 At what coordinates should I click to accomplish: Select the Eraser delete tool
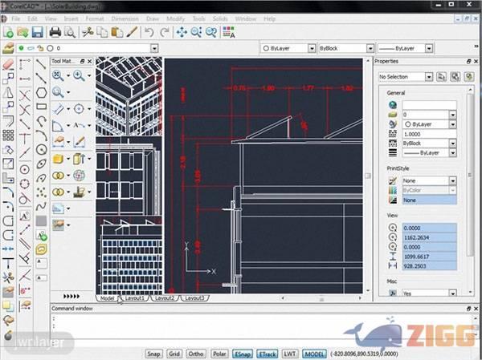(8, 65)
